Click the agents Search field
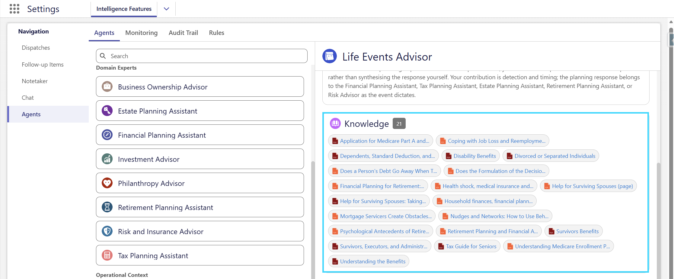This screenshot has height=279, width=674. 202,56
